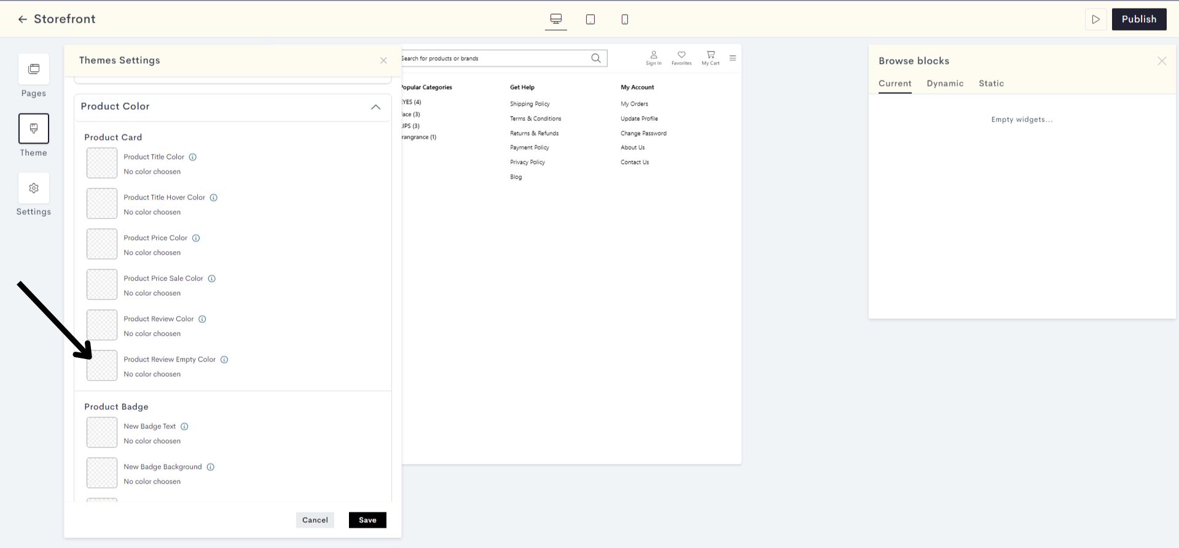
Task: Pick Product Price Sale Color swatch
Action: (102, 285)
